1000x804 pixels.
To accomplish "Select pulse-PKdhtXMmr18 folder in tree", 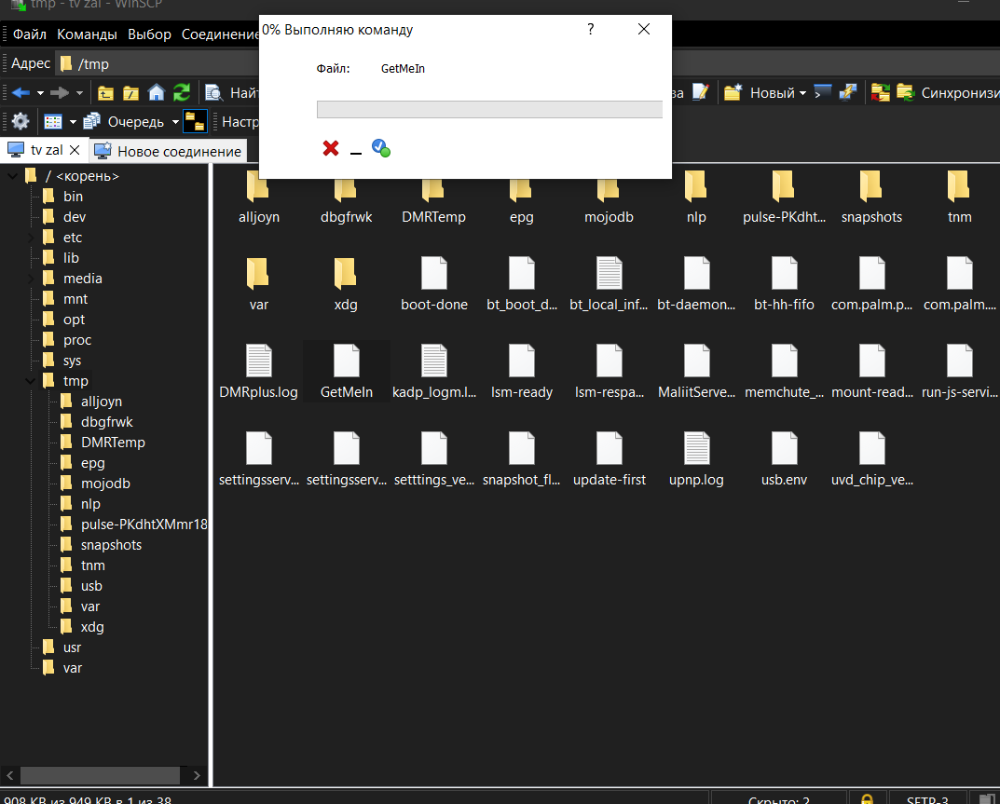I will 144,525.
